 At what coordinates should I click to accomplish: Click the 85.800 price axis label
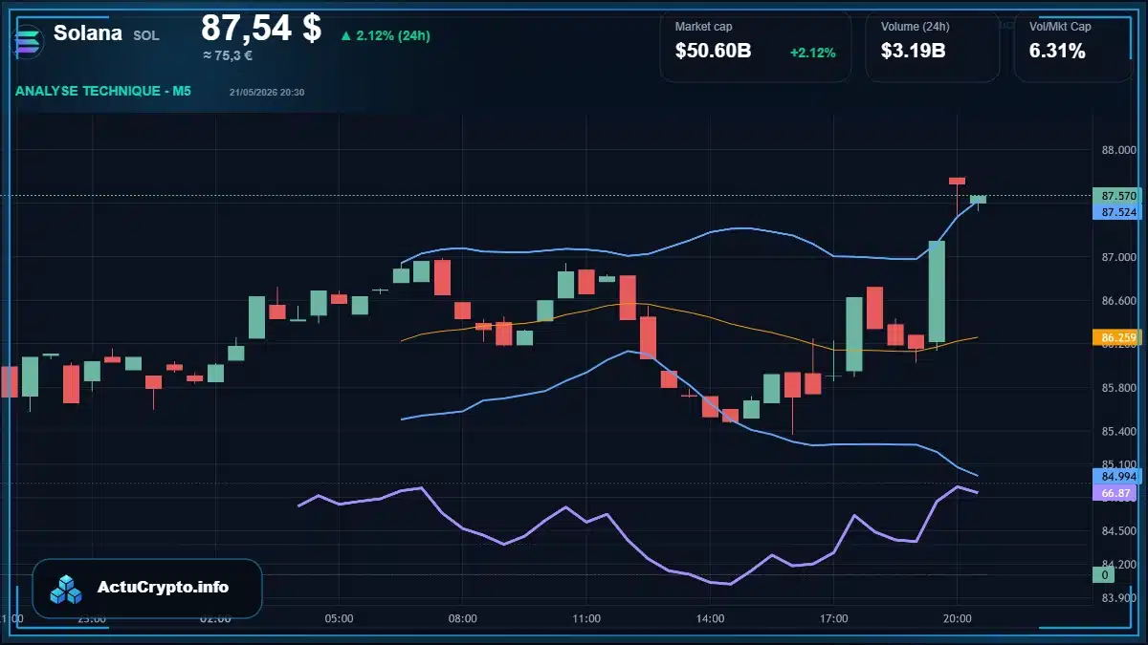(1118, 388)
